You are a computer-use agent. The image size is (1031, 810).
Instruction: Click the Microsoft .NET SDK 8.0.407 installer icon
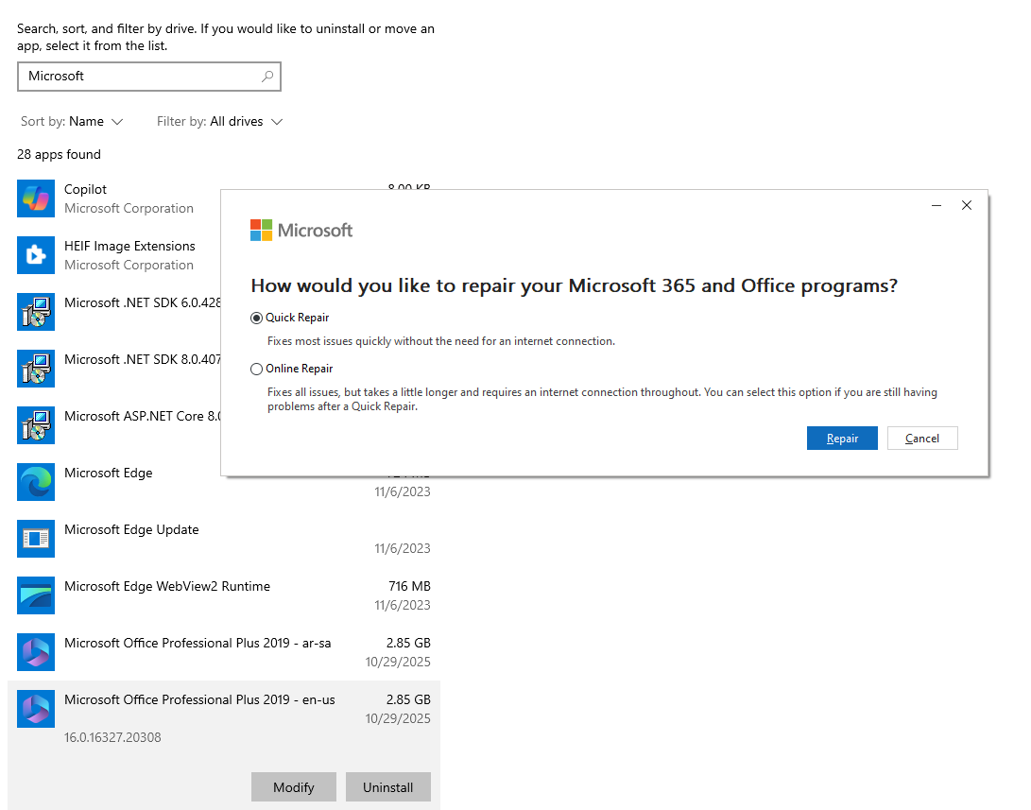click(36, 369)
